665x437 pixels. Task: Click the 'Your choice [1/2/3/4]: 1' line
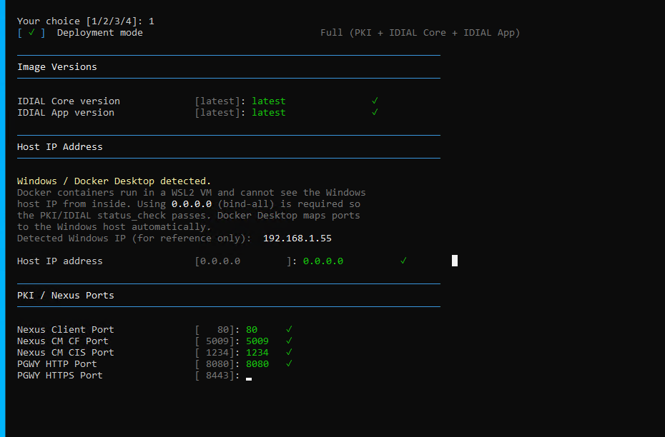pyautogui.click(x=86, y=21)
